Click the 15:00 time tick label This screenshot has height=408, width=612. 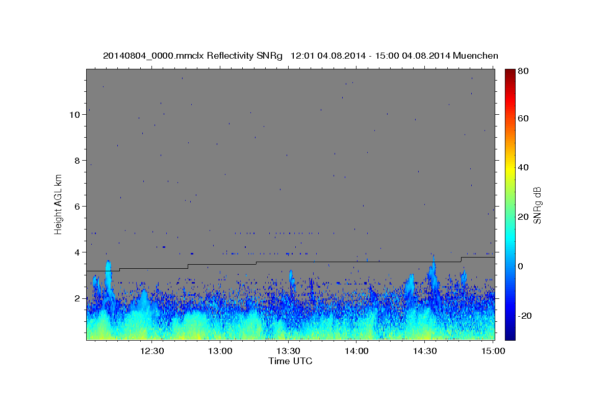click(x=493, y=351)
